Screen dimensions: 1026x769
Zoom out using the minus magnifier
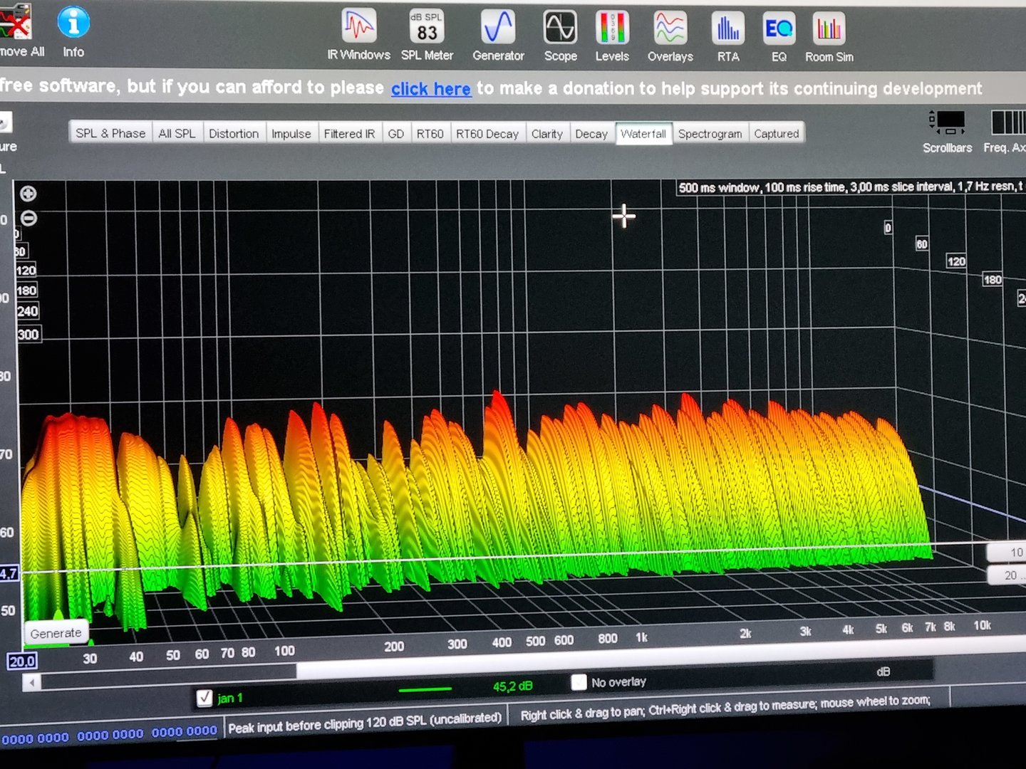coord(28,219)
